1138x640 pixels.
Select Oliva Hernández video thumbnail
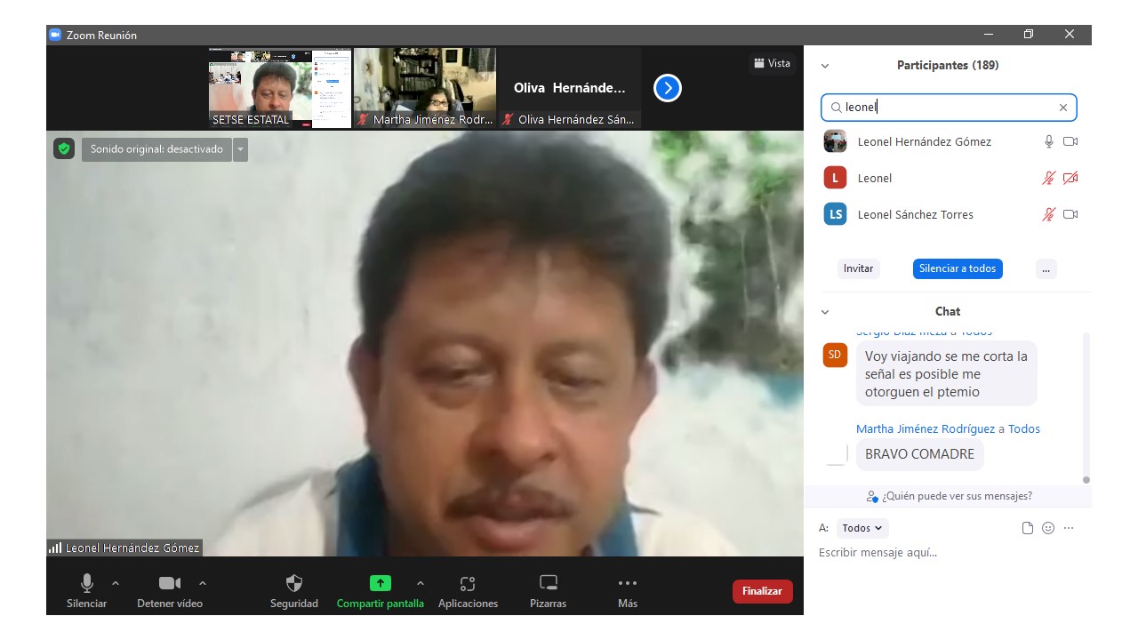pos(570,88)
